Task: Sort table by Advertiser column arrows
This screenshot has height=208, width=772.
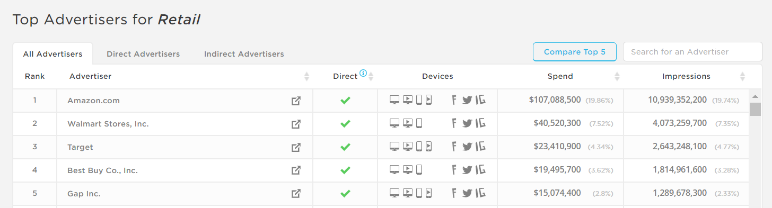Action: [306, 77]
